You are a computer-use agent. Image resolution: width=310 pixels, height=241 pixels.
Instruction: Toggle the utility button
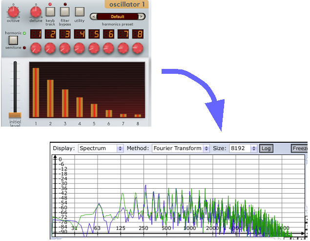click(x=80, y=12)
